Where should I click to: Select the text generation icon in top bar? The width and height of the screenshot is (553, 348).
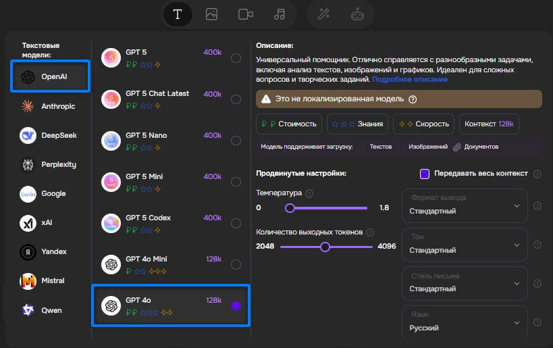[178, 14]
